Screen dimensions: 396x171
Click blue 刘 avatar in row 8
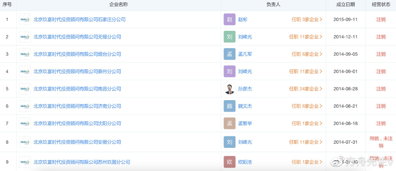[x=230, y=142]
